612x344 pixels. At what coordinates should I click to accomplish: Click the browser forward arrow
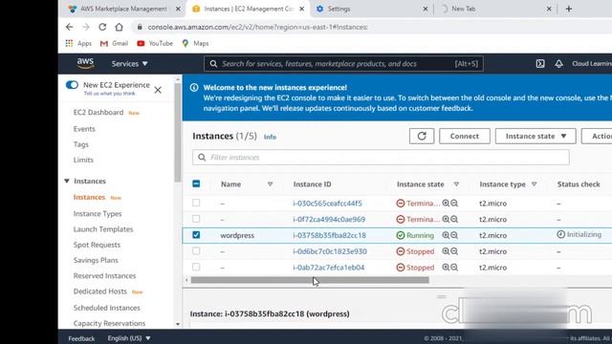click(86, 27)
